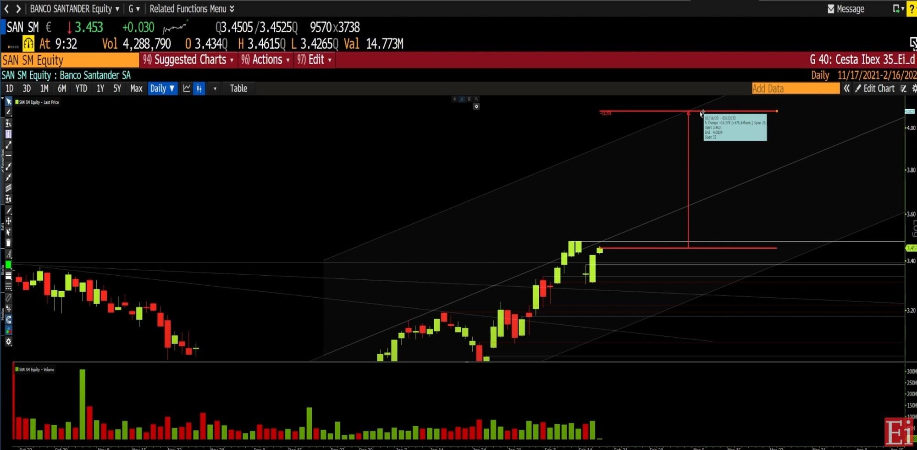This screenshot has width=917, height=450.
Task: Choose the line segment drawing tool
Action: point(8,145)
